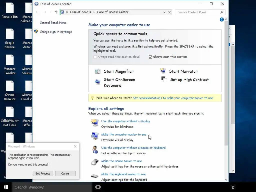Click the 'Use the computer without a display' icon
This screenshot has width=256, height=192.
click(x=95, y=123)
